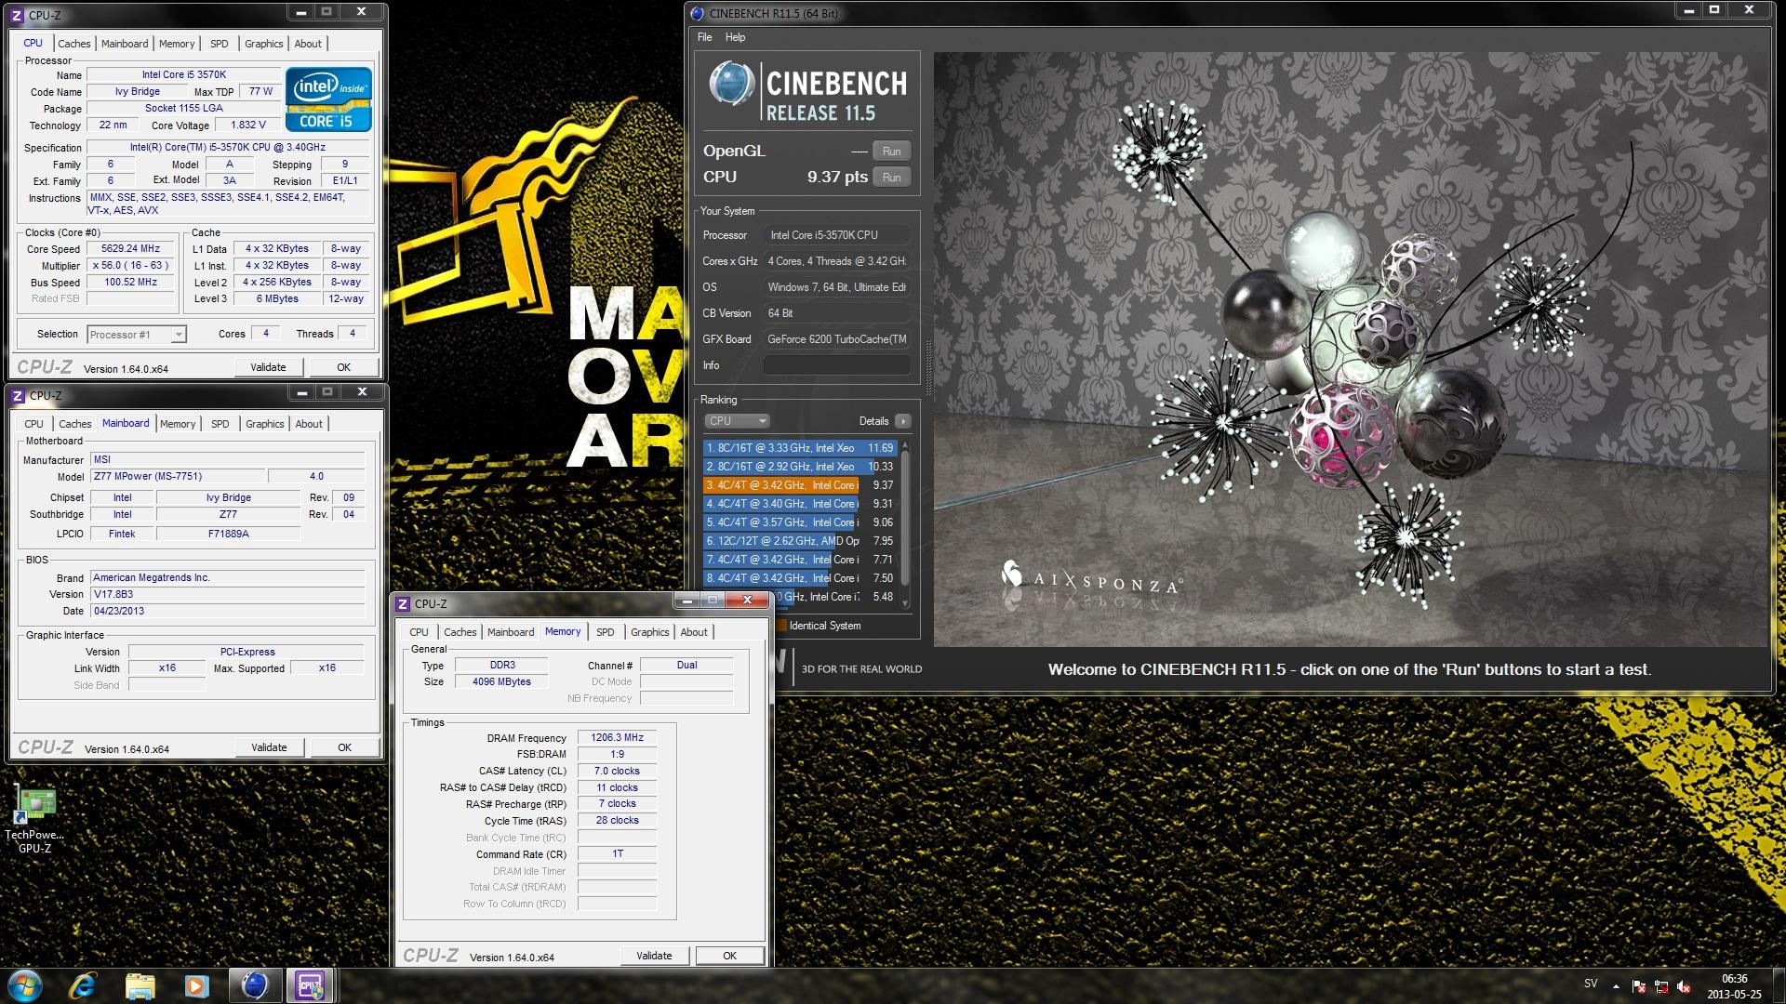Select ranking entry 8. 4C/4T scoring 7.50

point(799,578)
